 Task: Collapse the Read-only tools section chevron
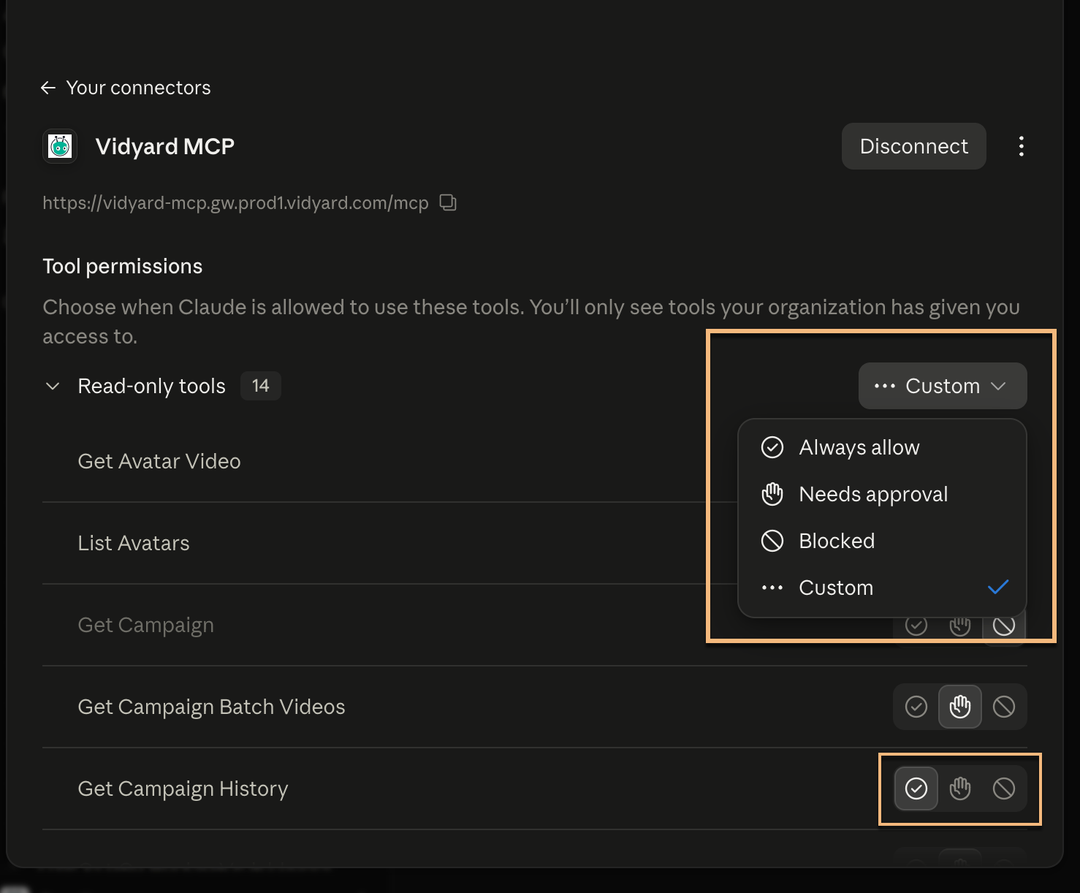[x=53, y=386]
